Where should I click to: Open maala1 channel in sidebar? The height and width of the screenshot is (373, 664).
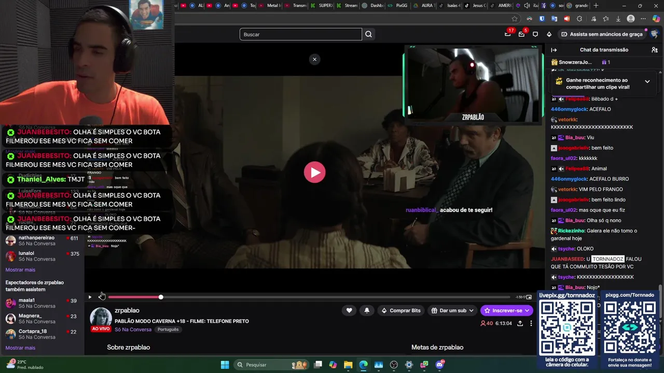point(42,303)
